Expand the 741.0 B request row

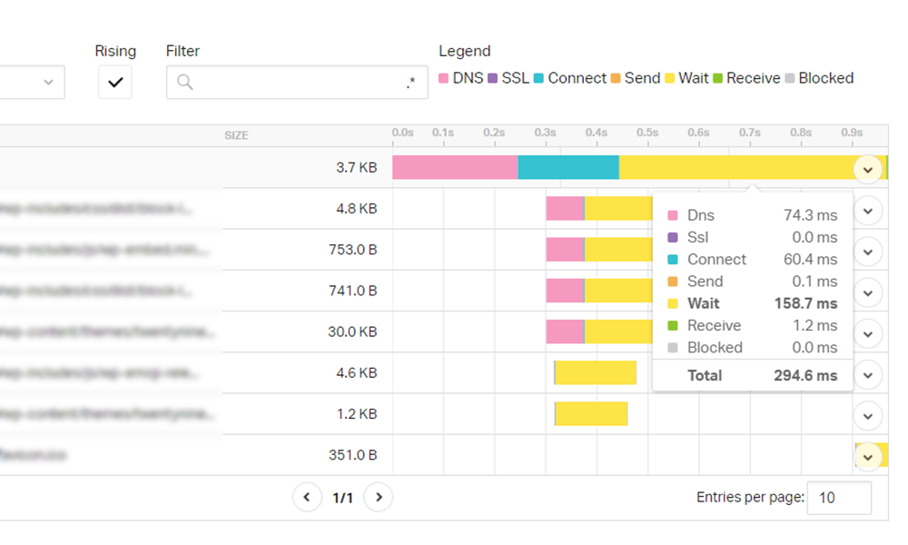[867, 292]
